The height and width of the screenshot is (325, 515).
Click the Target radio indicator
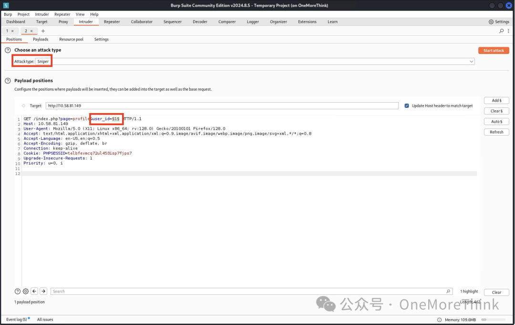click(x=23, y=106)
